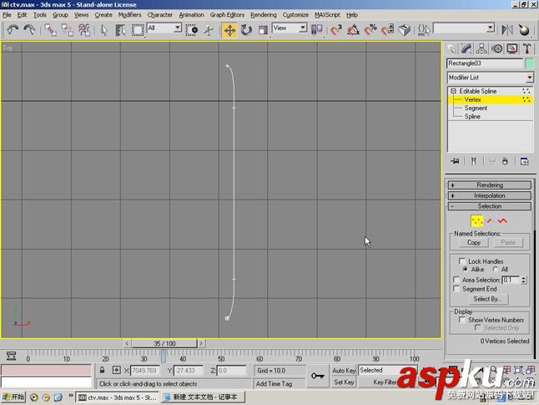Activate the Select and Rotate tool
Viewport: 539px width, 405px height.
[246, 30]
